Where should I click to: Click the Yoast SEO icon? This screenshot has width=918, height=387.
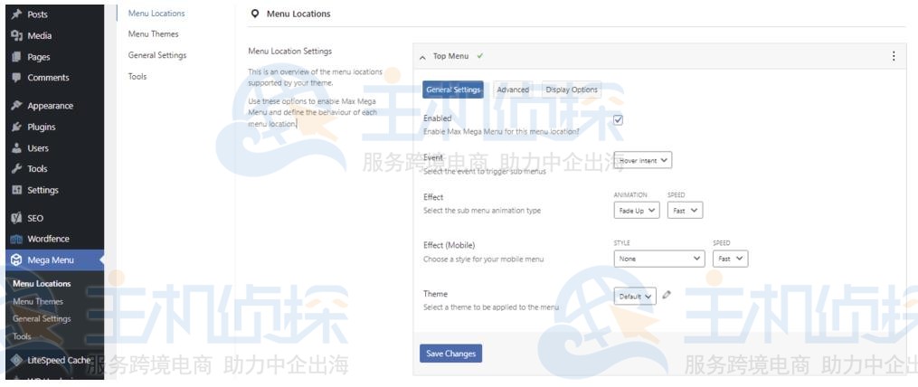[x=16, y=218]
